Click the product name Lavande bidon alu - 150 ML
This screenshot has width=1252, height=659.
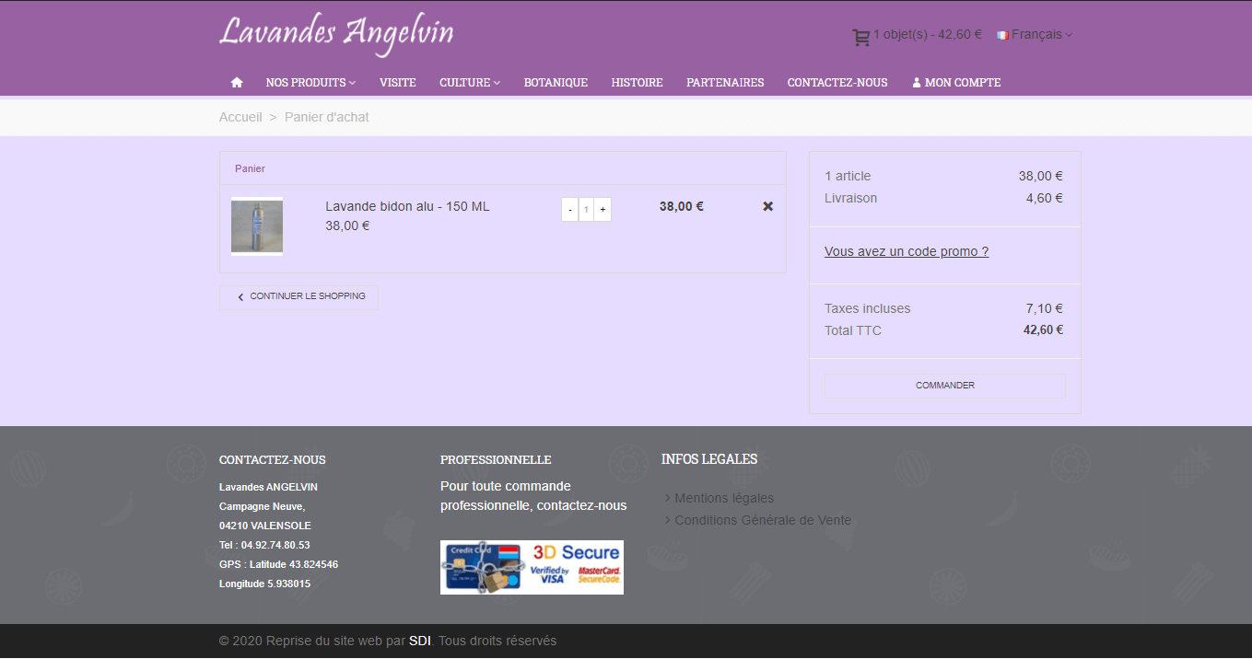(407, 206)
